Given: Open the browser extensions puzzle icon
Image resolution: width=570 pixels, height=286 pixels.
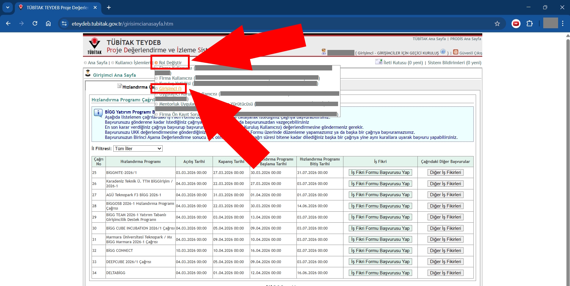Looking at the screenshot, I should click(x=530, y=24).
